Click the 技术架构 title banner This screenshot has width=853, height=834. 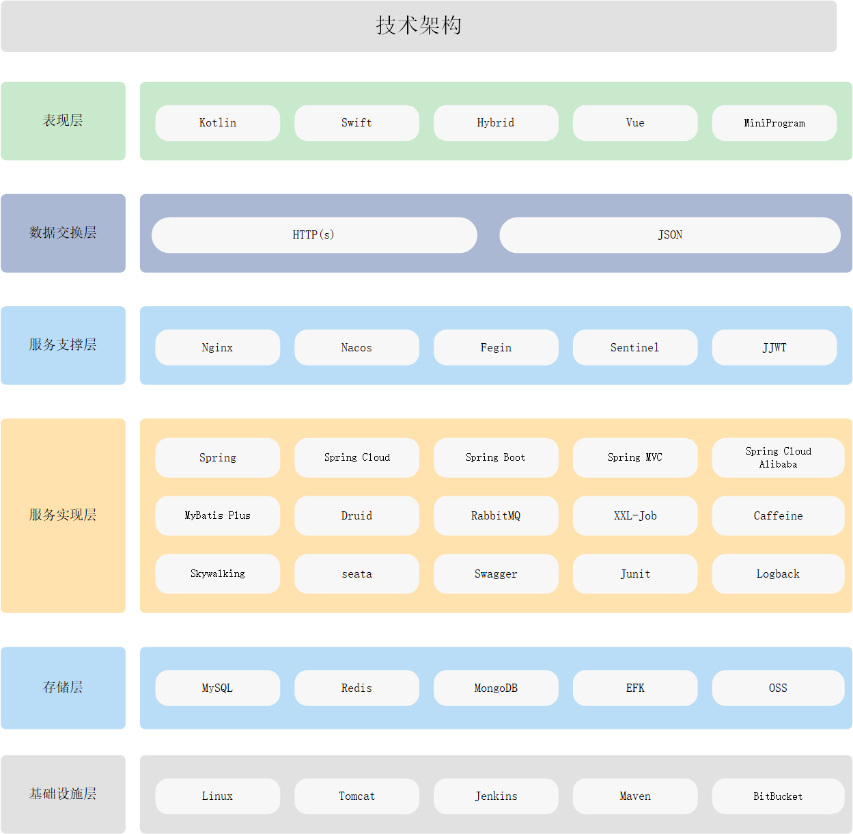419,26
